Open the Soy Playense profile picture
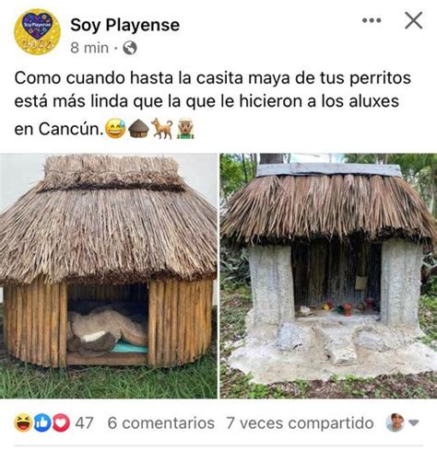Image resolution: width=437 pixels, height=450 pixels. coord(37,31)
